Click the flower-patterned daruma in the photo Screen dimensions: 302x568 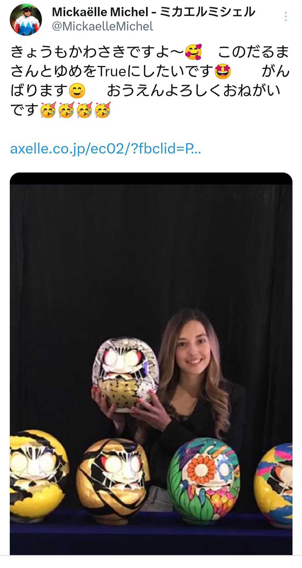[203, 480]
